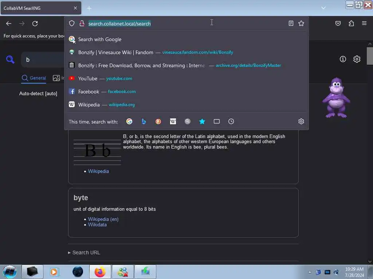Expand the Search URL disclosure
The height and width of the screenshot is (279, 373).
[x=84, y=252]
